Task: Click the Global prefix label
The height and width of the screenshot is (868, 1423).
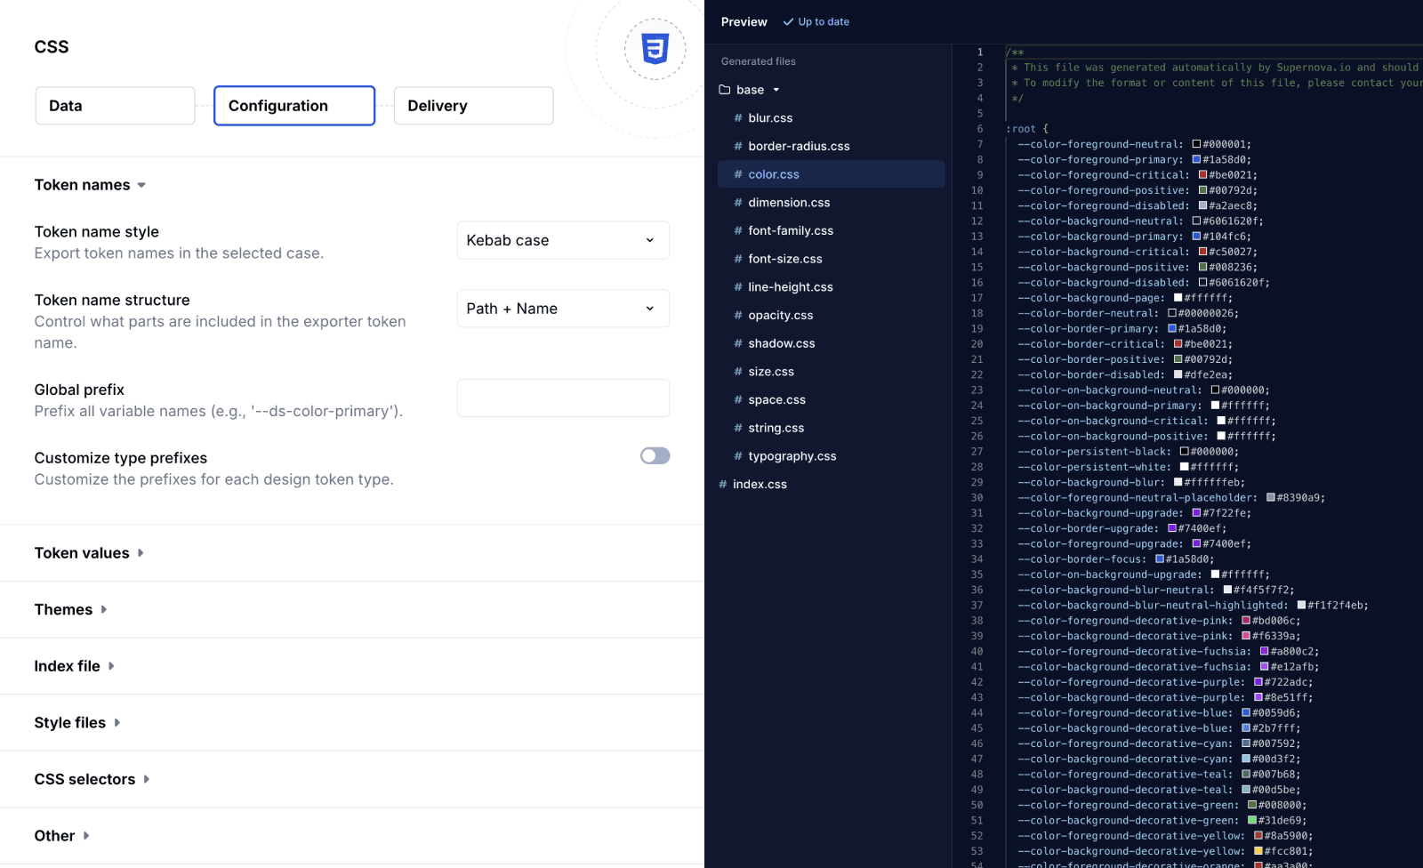Action: click(x=79, y=390)
